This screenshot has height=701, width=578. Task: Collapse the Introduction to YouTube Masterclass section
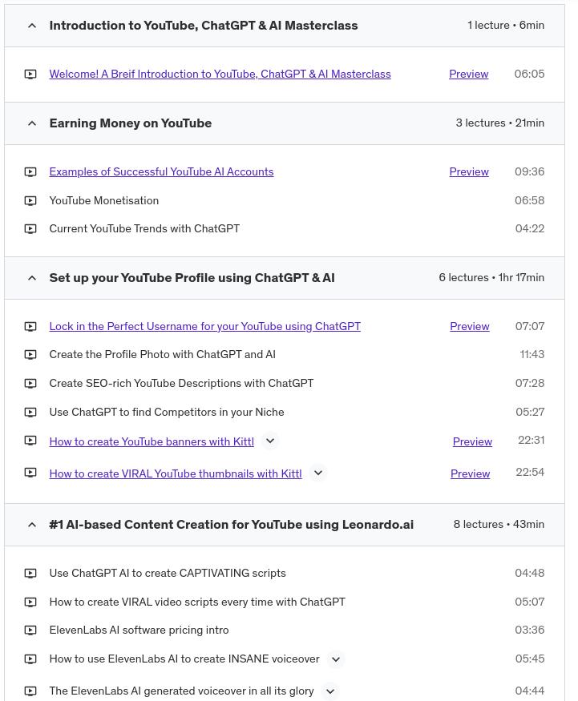click(32, 26)
